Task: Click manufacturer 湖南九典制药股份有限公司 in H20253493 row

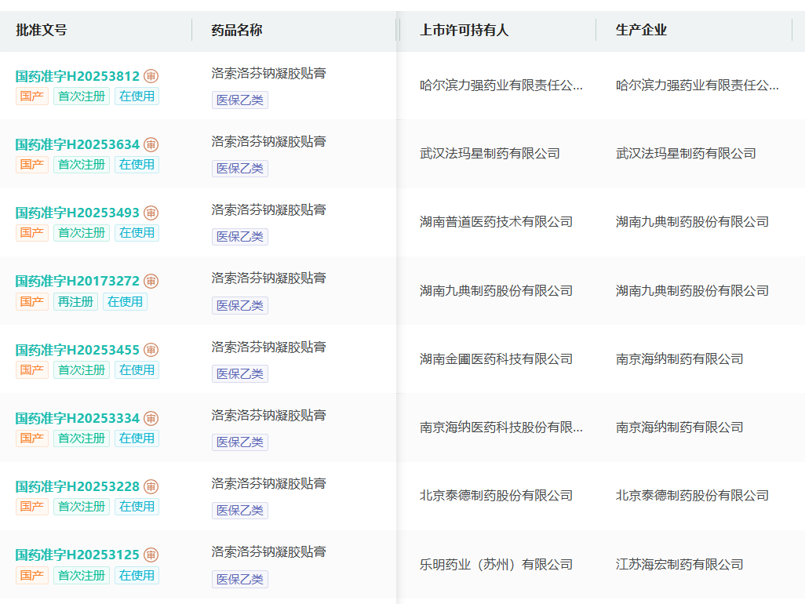Action: click(x=692, y=222)
